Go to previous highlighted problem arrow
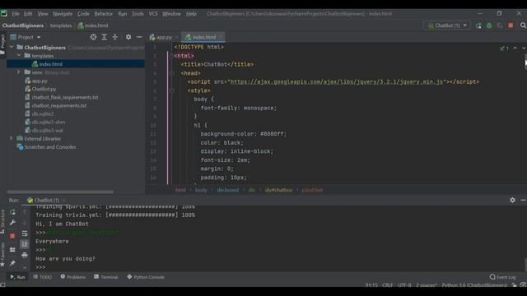Viewport: 527px width, 296px height. pos(515,49)
